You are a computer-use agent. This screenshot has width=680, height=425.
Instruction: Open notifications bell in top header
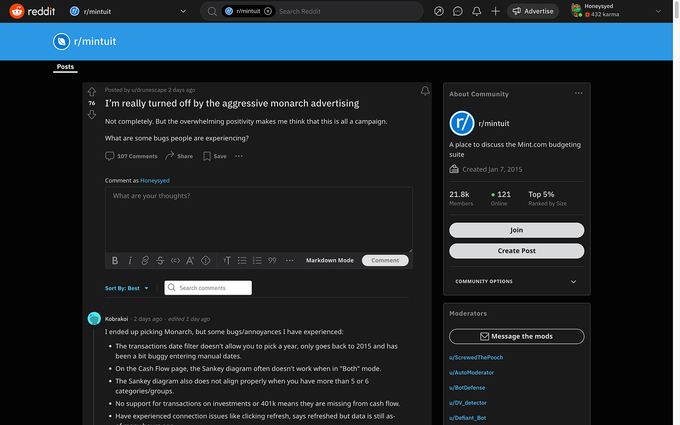point(476,11)
